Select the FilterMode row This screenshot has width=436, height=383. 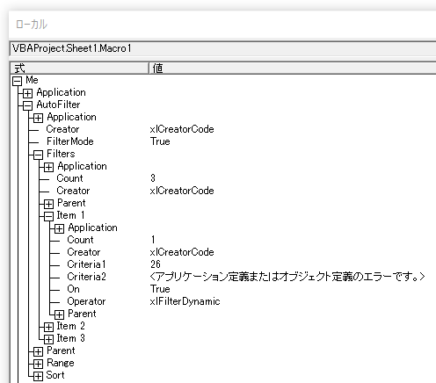(222, 141)
